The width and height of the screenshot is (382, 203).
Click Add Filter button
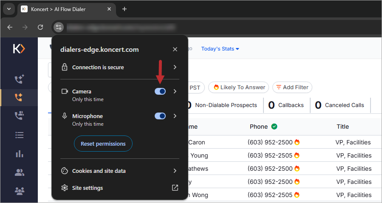pos(292,87)
